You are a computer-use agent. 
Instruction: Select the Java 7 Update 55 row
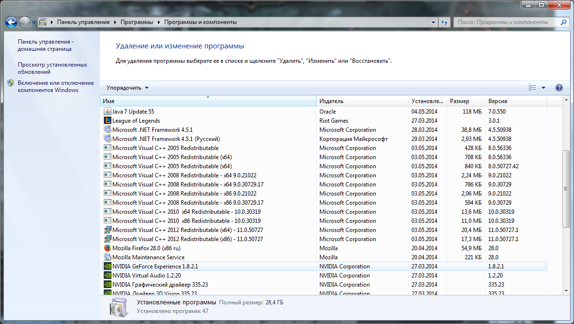[324, 111]
